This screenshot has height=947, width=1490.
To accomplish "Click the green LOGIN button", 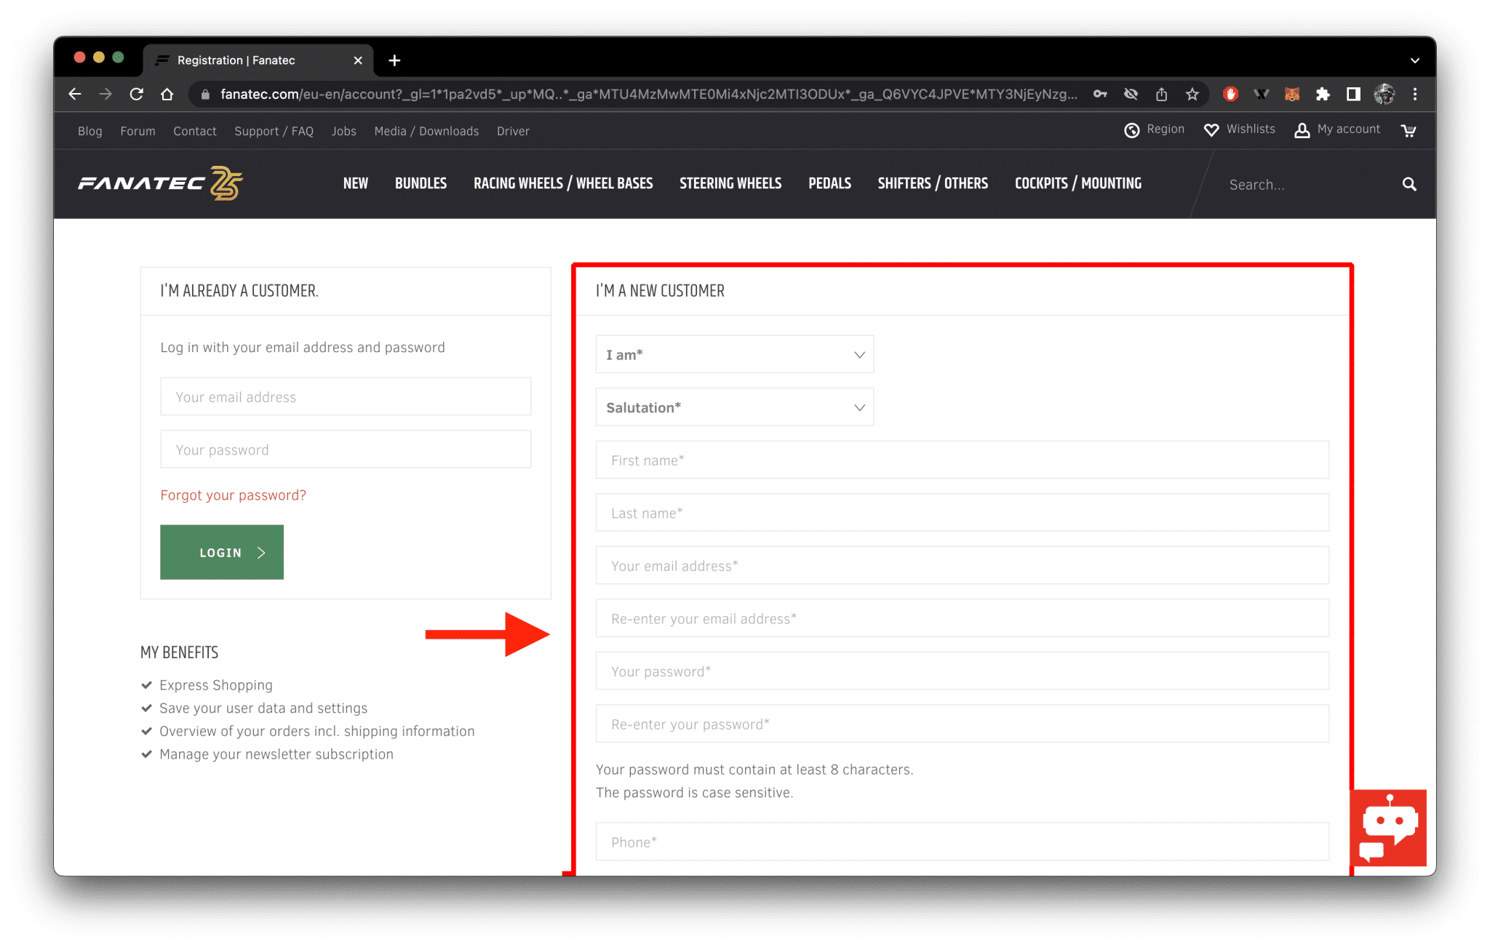I will click(222, 552).
